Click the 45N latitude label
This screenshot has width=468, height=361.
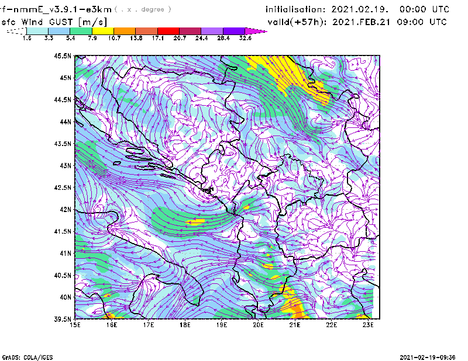click(x=66, y=78)
